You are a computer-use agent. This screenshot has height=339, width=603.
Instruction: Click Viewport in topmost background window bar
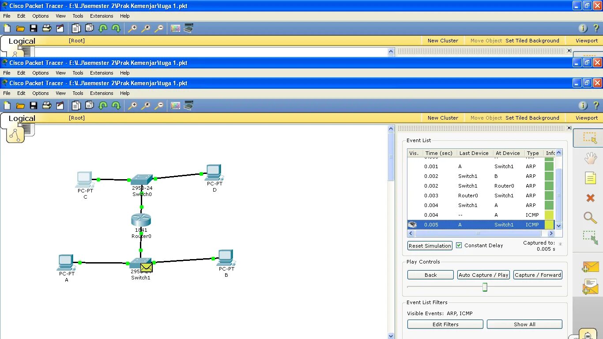pyautogui.click(x=587, y=41)
